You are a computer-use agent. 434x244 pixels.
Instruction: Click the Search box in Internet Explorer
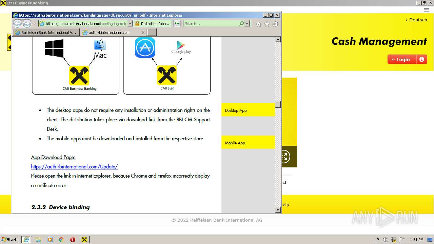(211, 24)
